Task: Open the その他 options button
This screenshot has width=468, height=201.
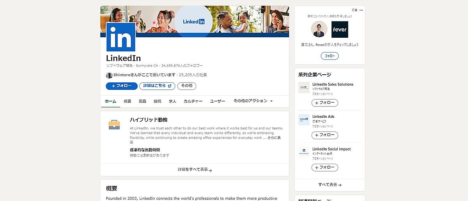Action: [187, 86]
